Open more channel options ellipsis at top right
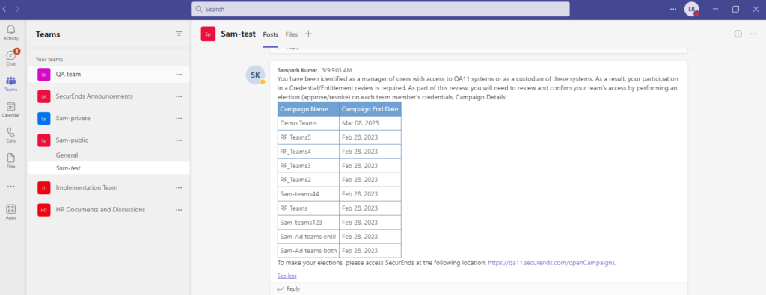 pos(753,34)
